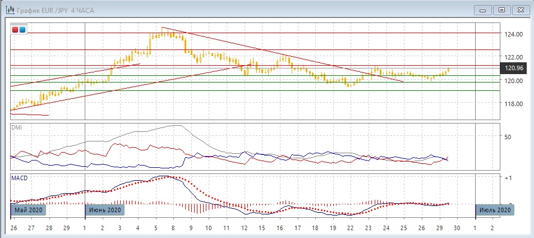Select the MACD indicator label
Viewport: 534px width, 238px height.
tap(19, 178)
